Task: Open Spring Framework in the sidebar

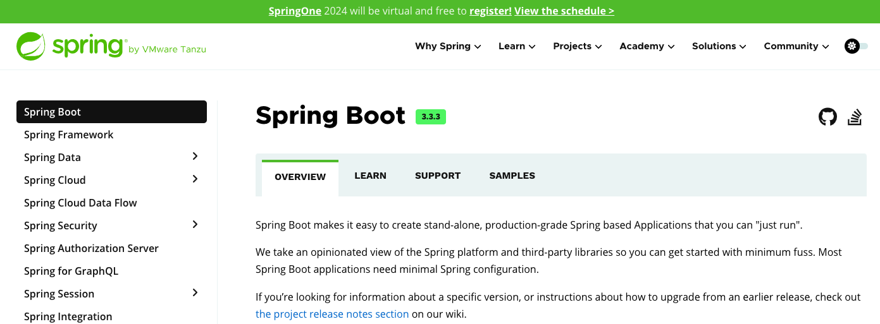Action: [x=69, y=135]
